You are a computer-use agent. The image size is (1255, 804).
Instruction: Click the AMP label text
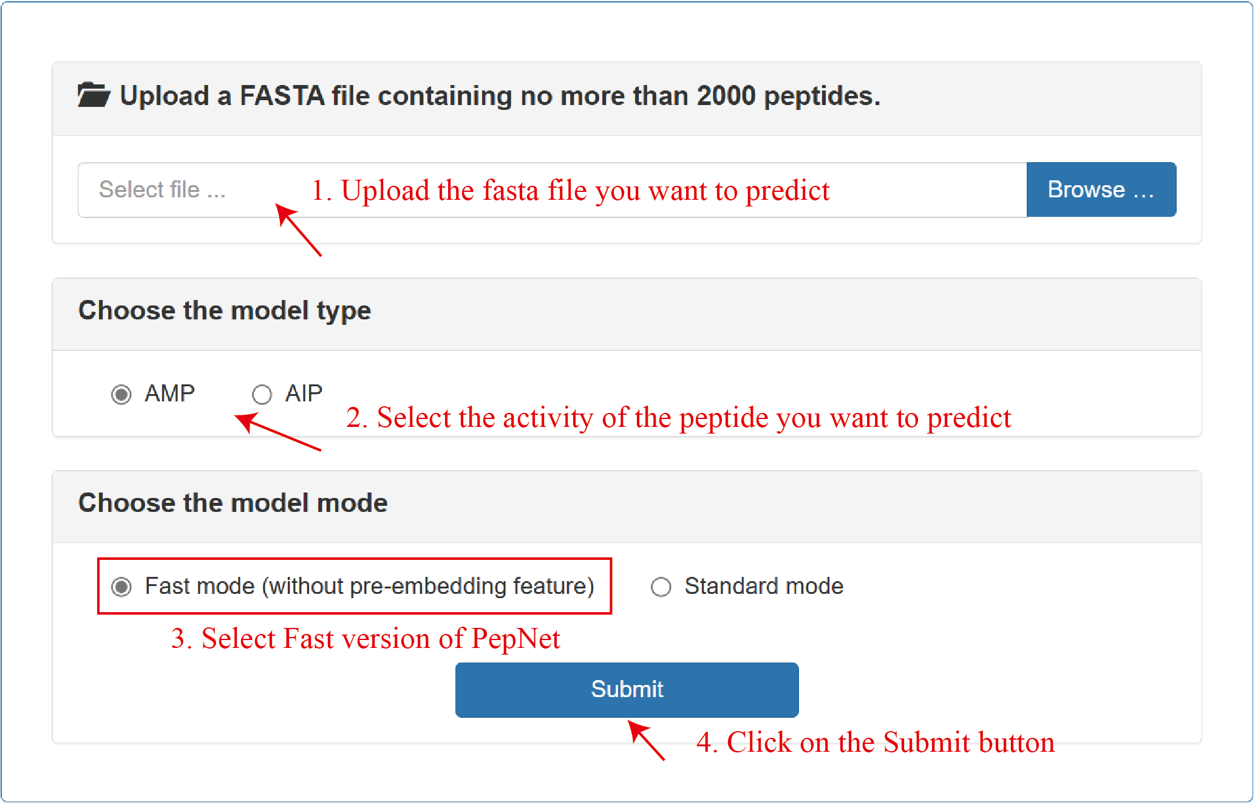[x=169, y=393]
